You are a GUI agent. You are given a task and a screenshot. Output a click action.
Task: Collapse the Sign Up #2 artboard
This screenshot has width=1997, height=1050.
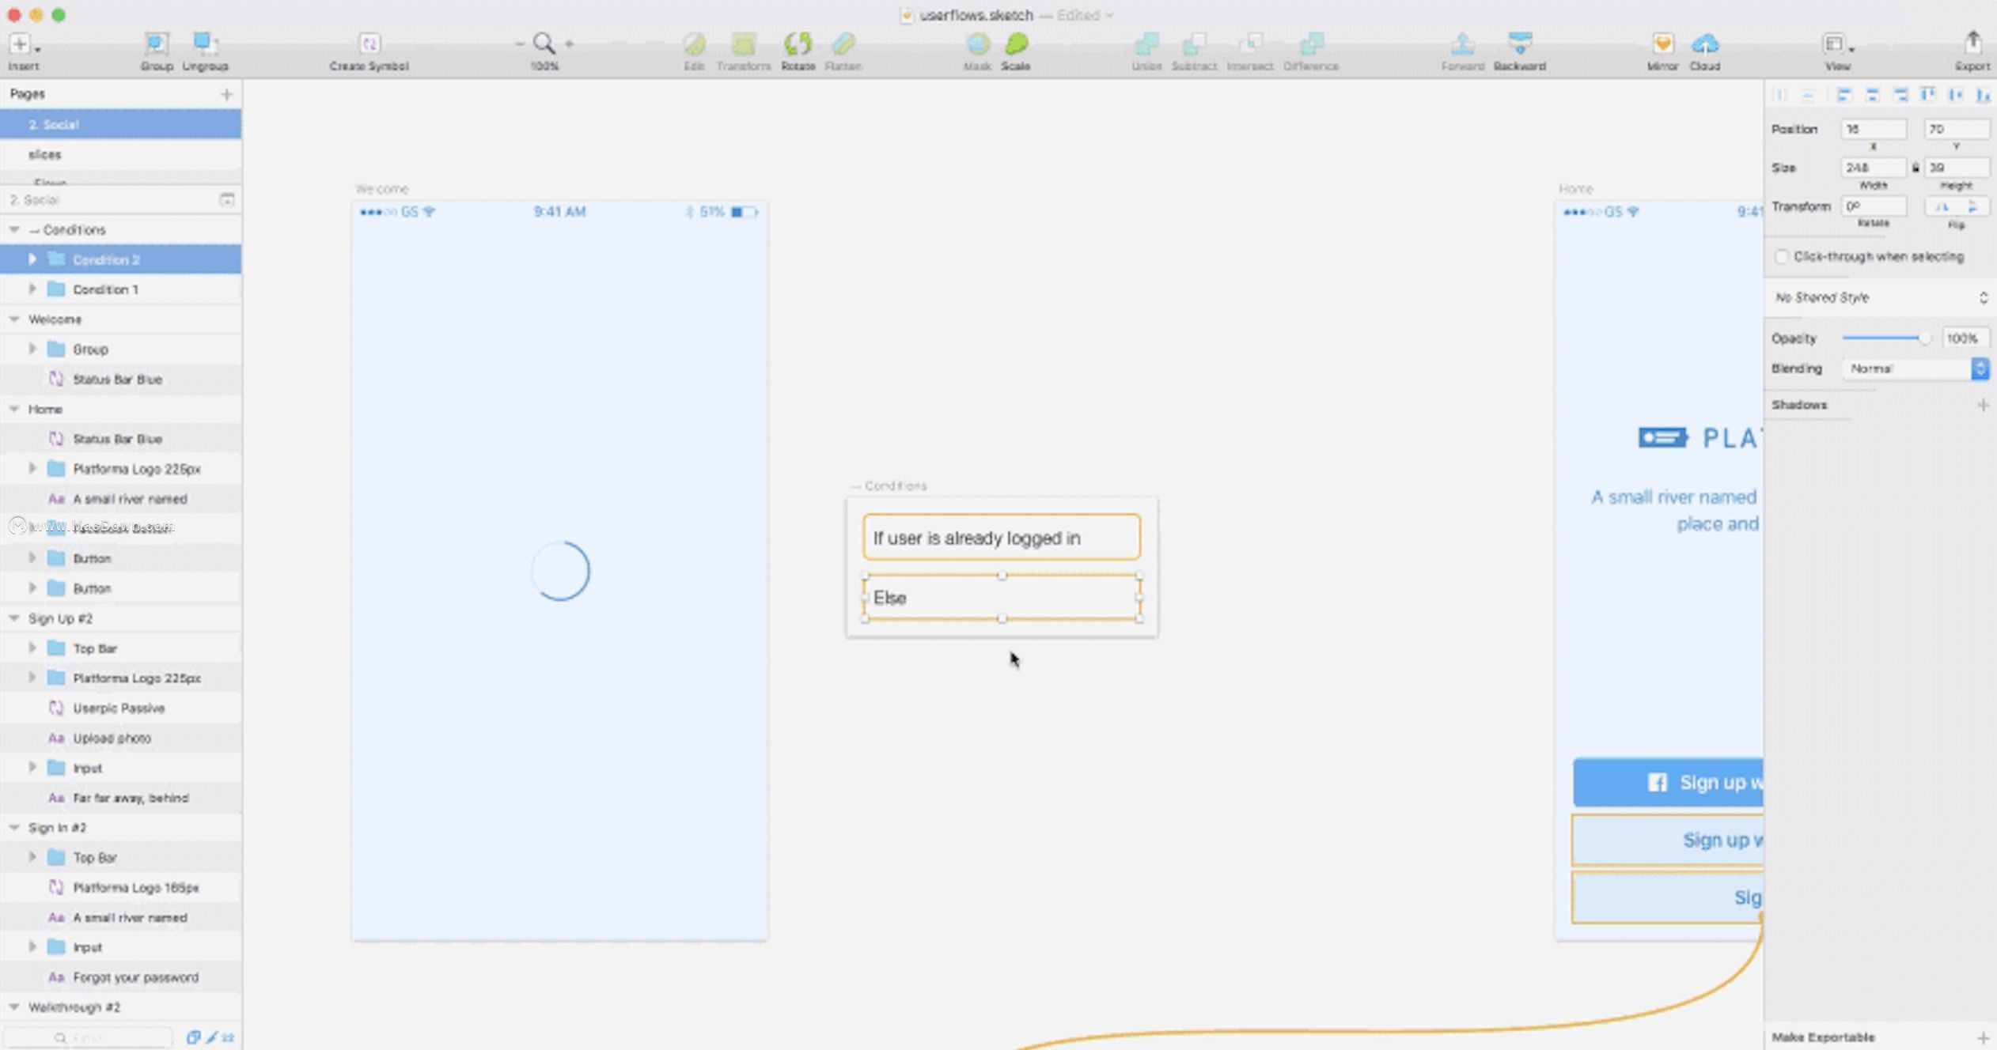tap(14, 618)
